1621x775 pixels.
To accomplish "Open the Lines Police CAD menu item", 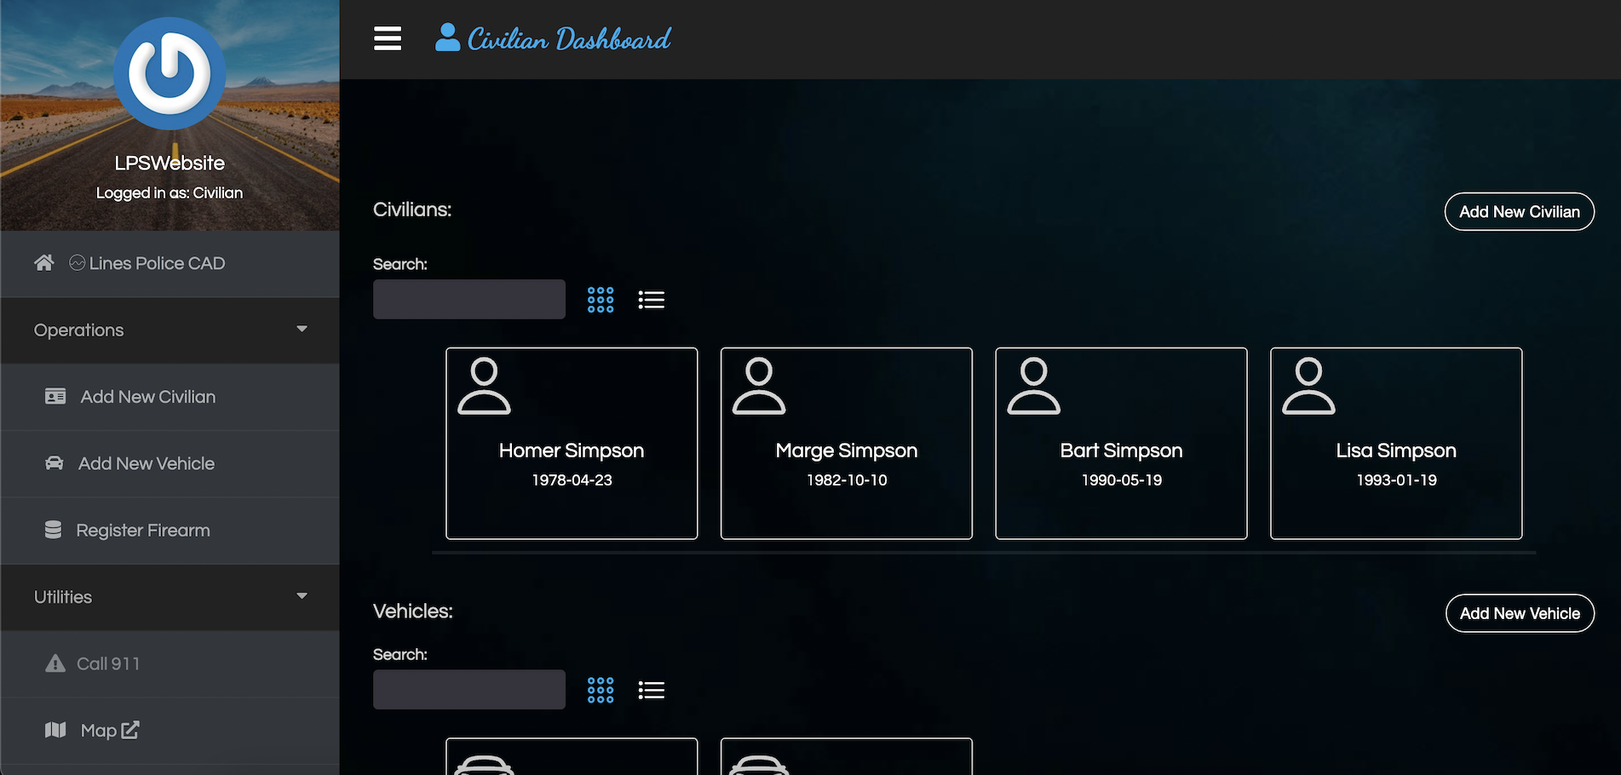I will click(147, 262).
